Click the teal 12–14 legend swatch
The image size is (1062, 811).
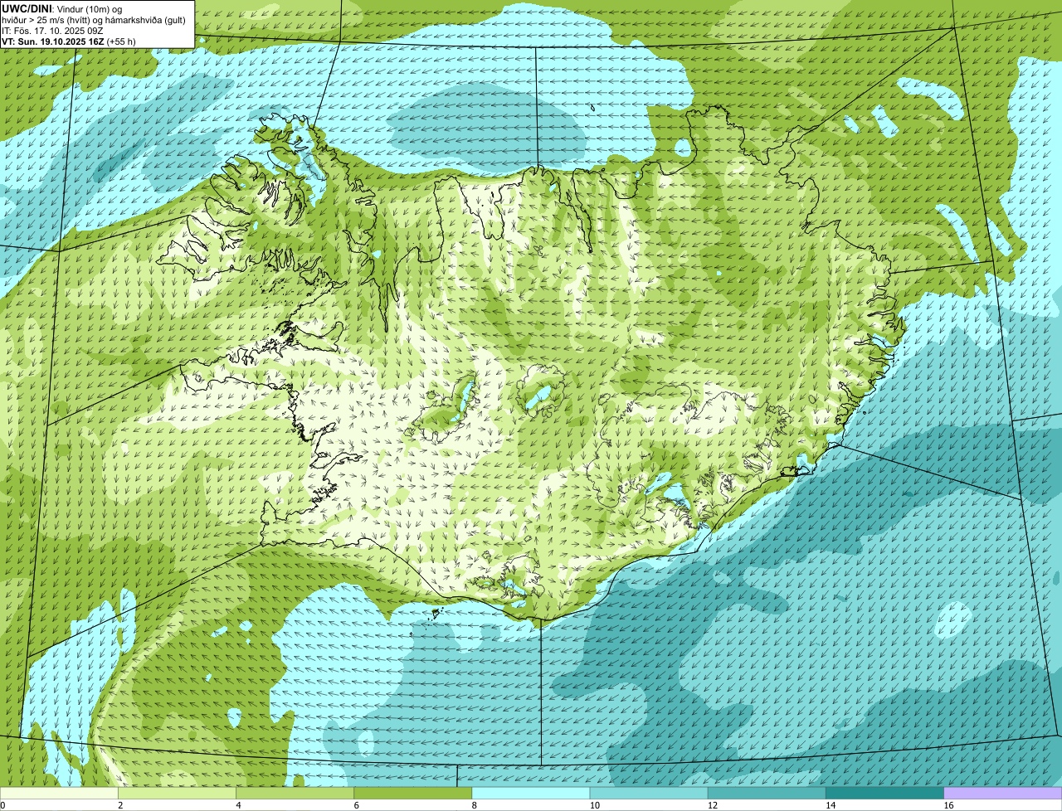point(767,794)
